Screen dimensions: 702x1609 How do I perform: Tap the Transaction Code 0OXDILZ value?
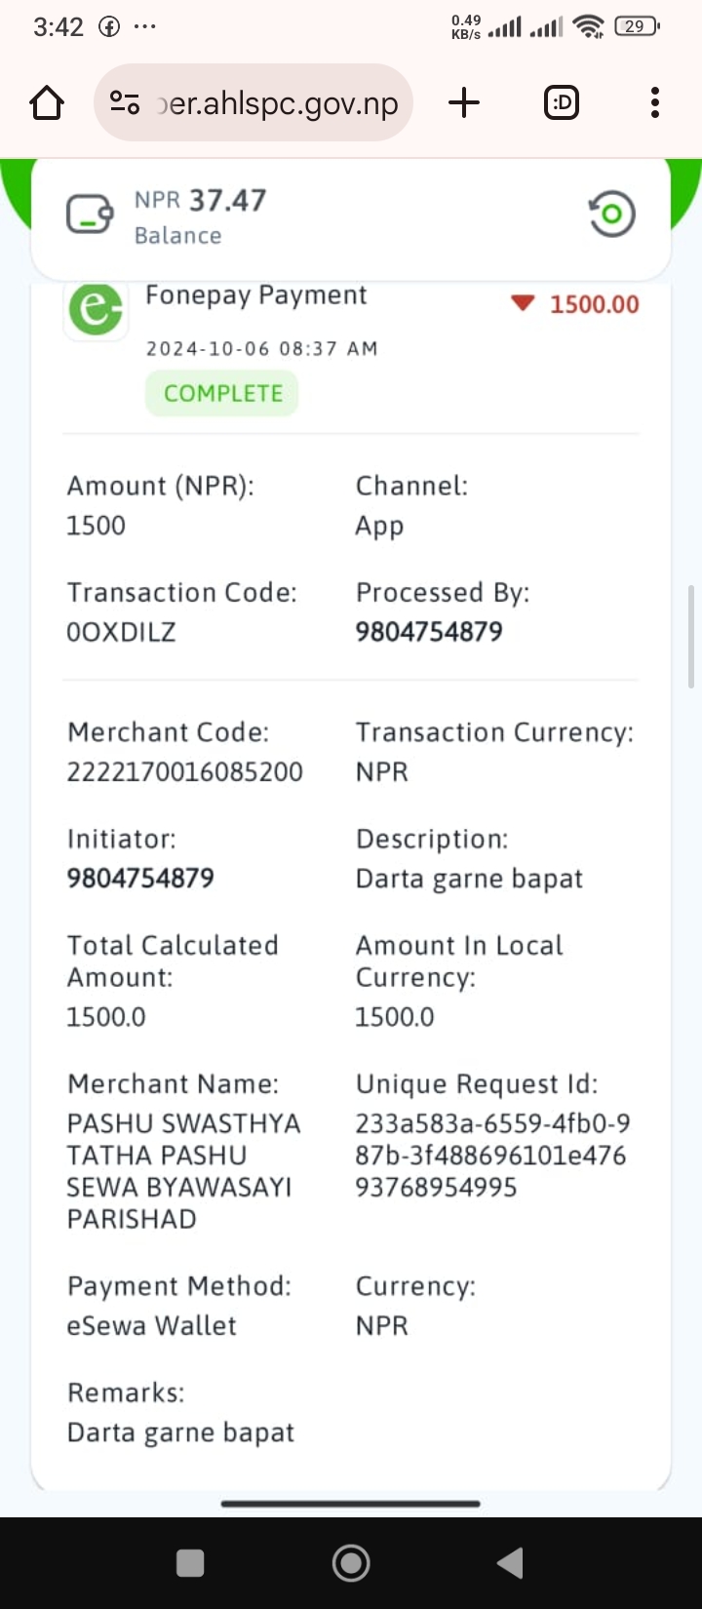click(121, 632)
